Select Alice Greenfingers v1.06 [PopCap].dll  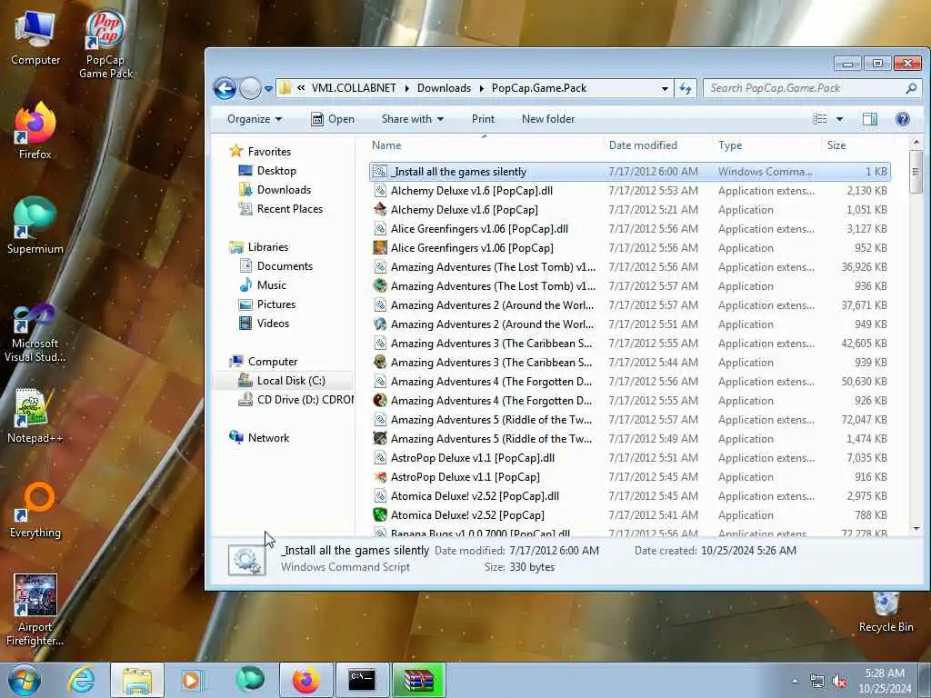(x=629, y=228)
